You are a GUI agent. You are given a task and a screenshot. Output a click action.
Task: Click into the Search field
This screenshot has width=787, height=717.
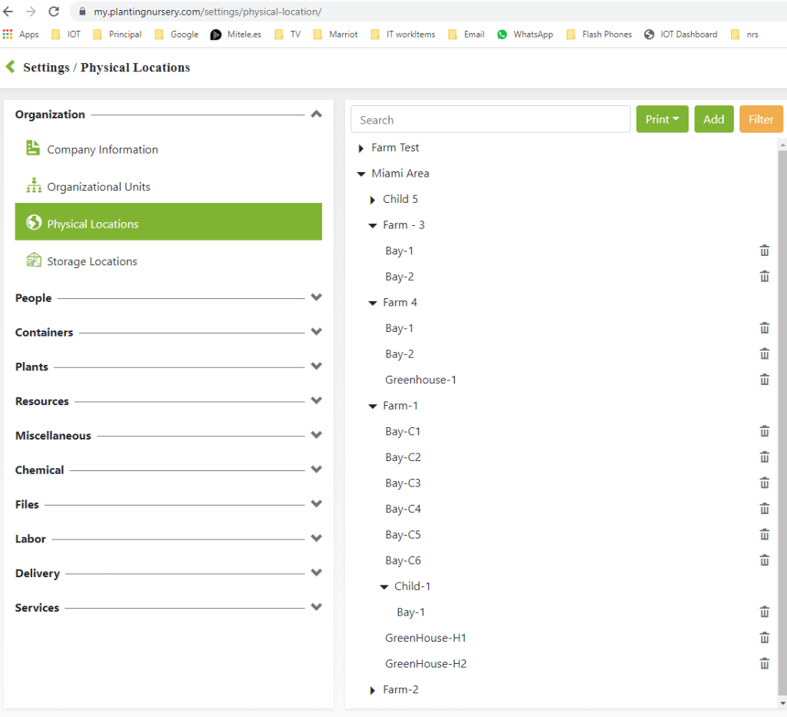point(490,120)
